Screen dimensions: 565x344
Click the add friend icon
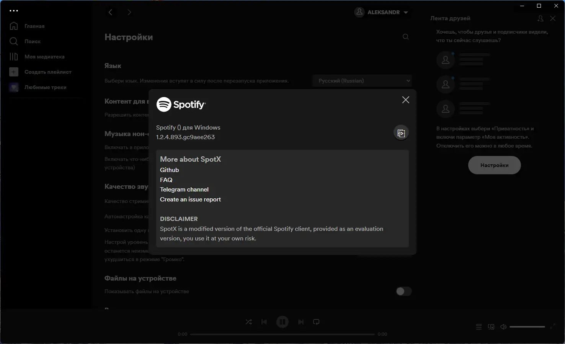pos(540,18)
